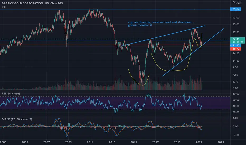Select the upper blue trendline above the annotation
The image size is (246, 145).
(x=163, y=36)
